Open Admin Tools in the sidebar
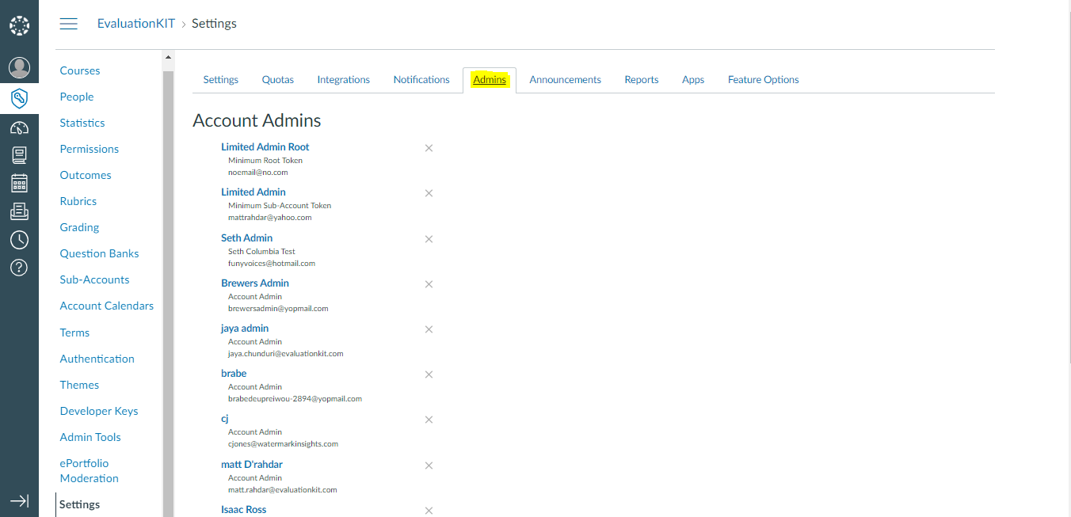This screenshot has height=517, width=1071. tap(90, 437)
